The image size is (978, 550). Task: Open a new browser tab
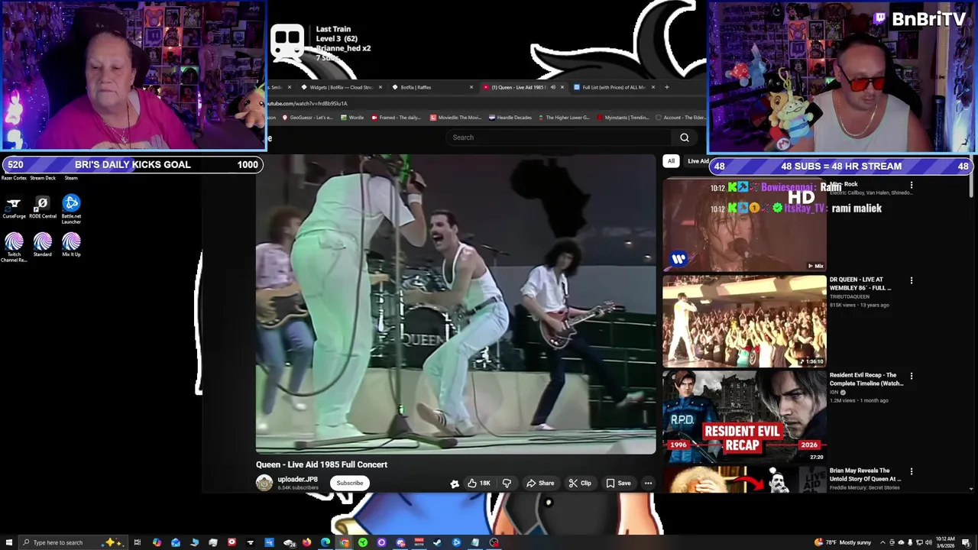tap(666, 87)
